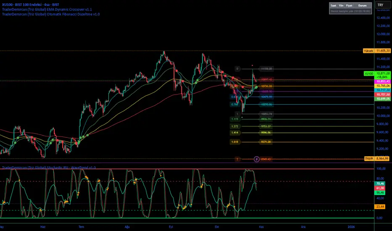Click the green XU100 symbol price tag

368,73
